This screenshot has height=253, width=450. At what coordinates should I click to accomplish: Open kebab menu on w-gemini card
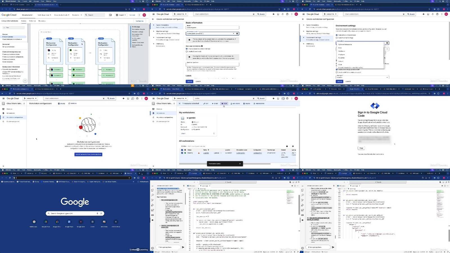[214, 133]
